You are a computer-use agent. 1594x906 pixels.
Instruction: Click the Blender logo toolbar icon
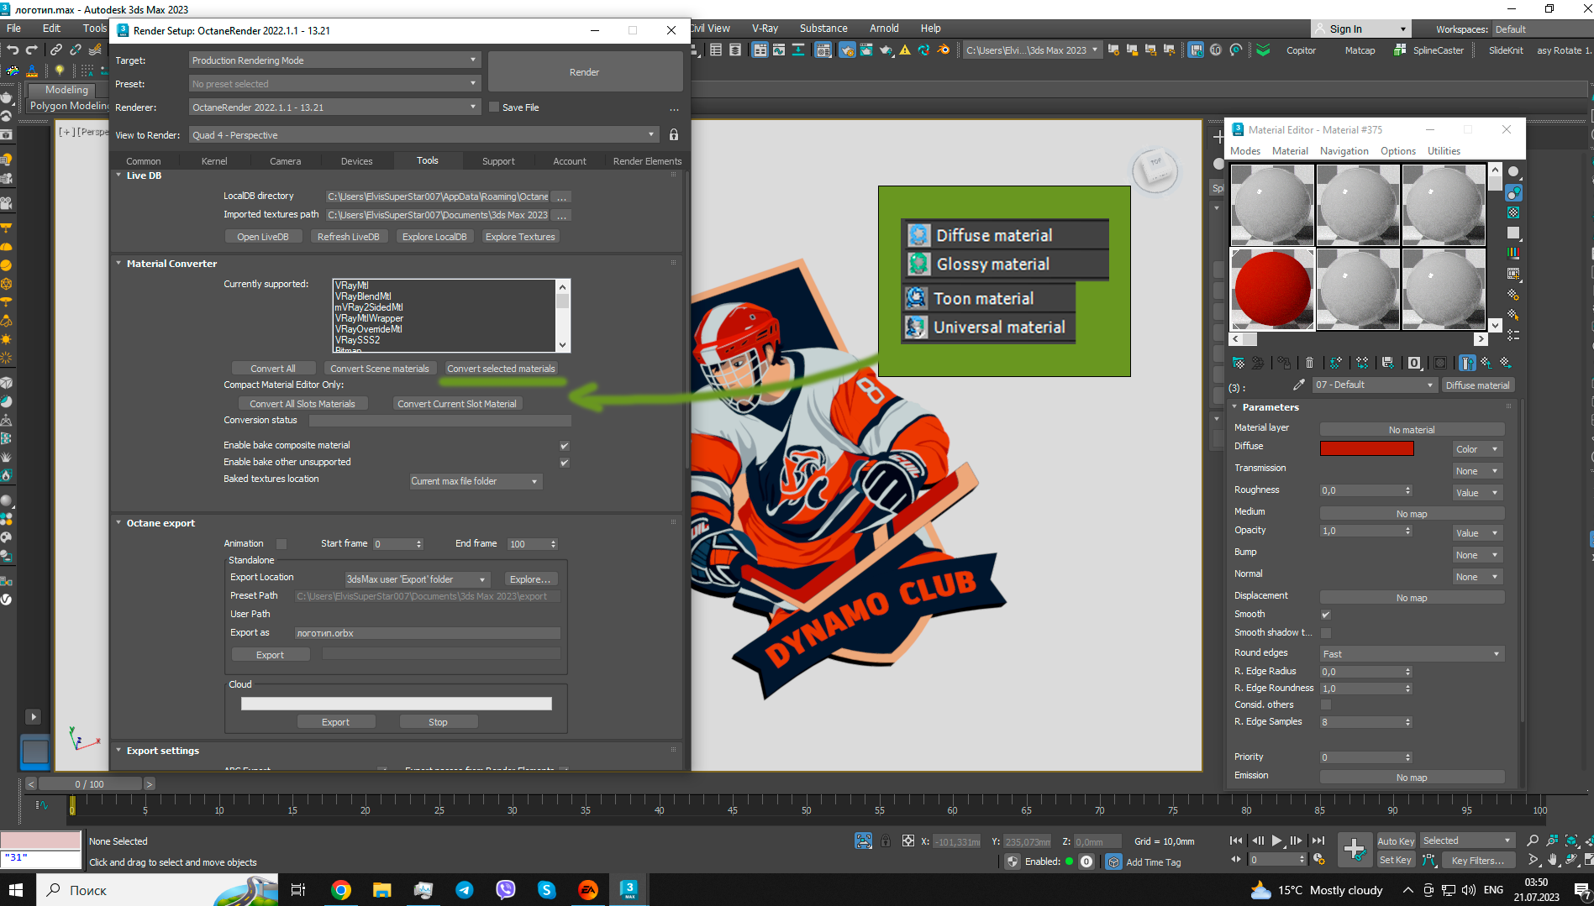(944, 50)
